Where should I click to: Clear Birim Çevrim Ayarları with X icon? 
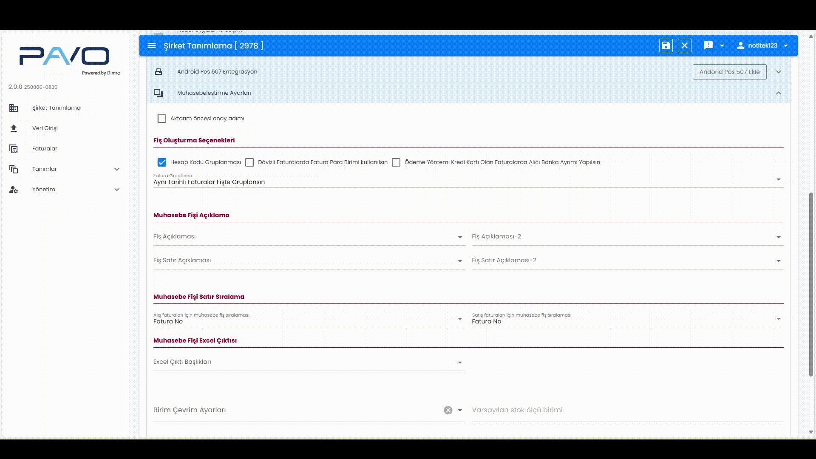[x=448, y=410]
